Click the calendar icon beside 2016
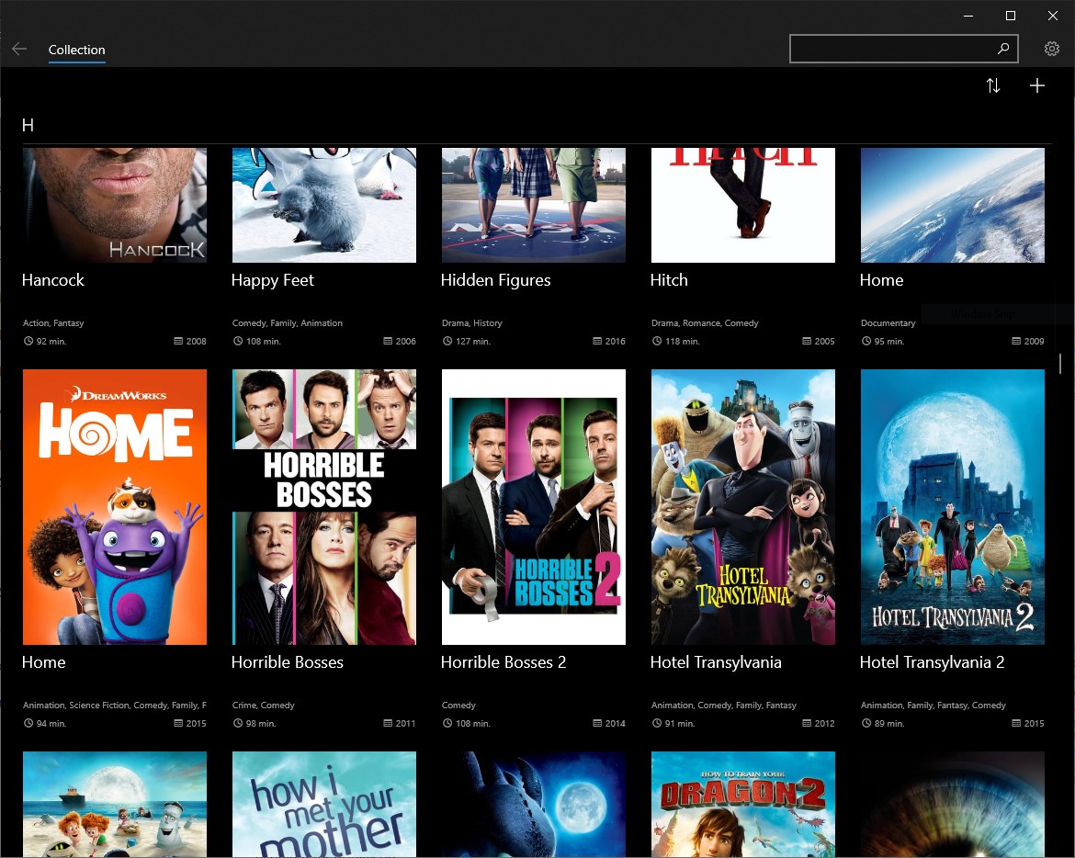The height and width of the screenshot is (858, 1075). 597,341
